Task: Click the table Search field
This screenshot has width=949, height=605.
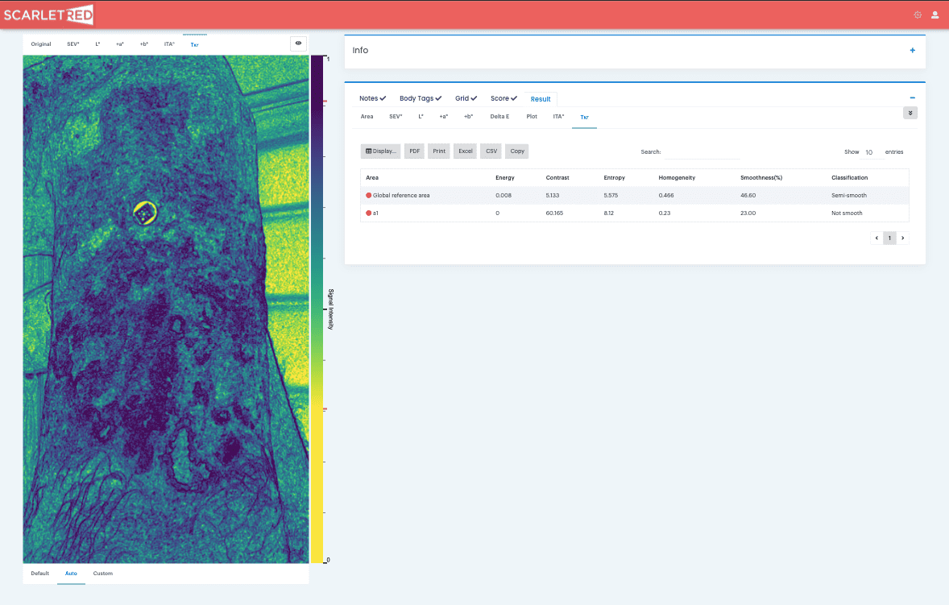Action: tap(702, 152)
